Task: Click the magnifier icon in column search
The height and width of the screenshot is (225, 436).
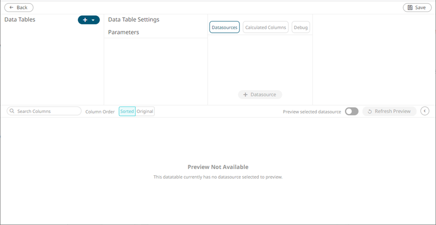Action: (x=12, y=112)
